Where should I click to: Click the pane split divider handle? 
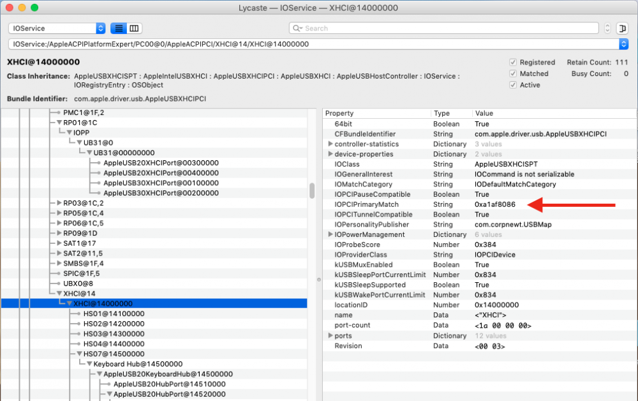[x=319, y=280]
